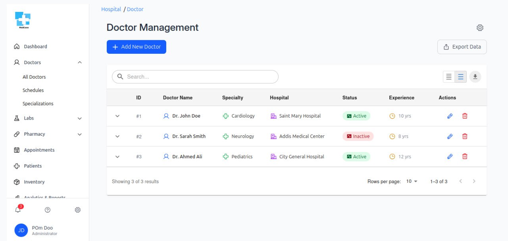Click the edit pencil for Dr. Ahmed Ali
Viewport: 508px width, 241px height.
pyautogui.click(x=450, y=156)
